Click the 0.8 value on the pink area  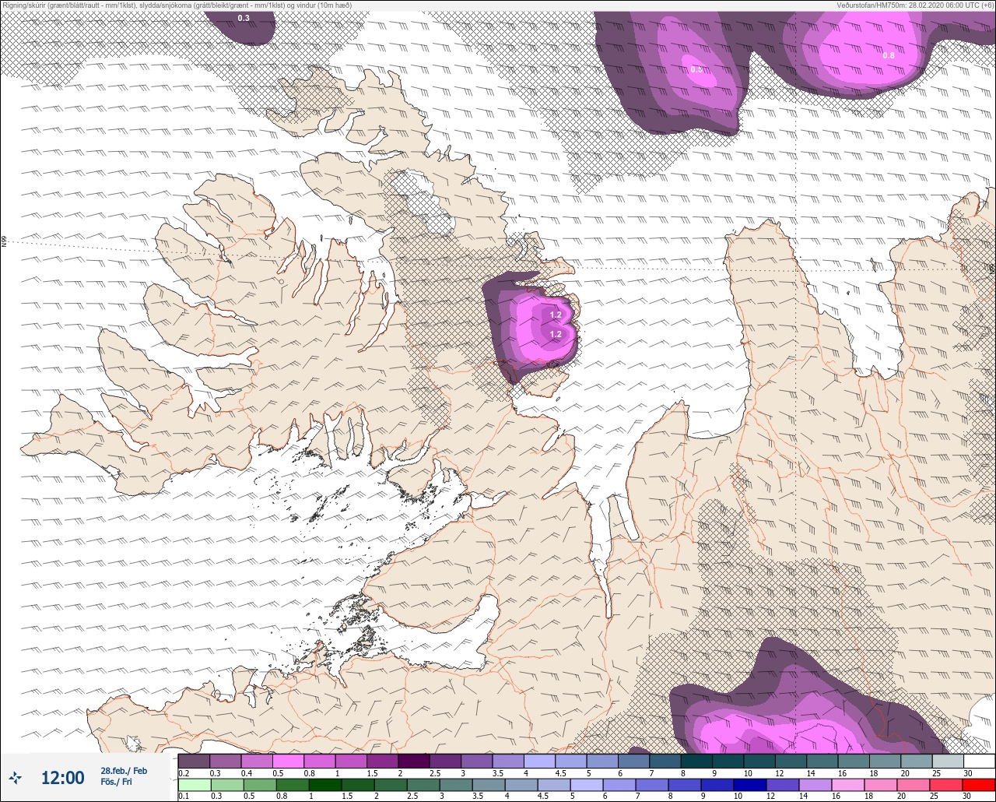point(889,55)
